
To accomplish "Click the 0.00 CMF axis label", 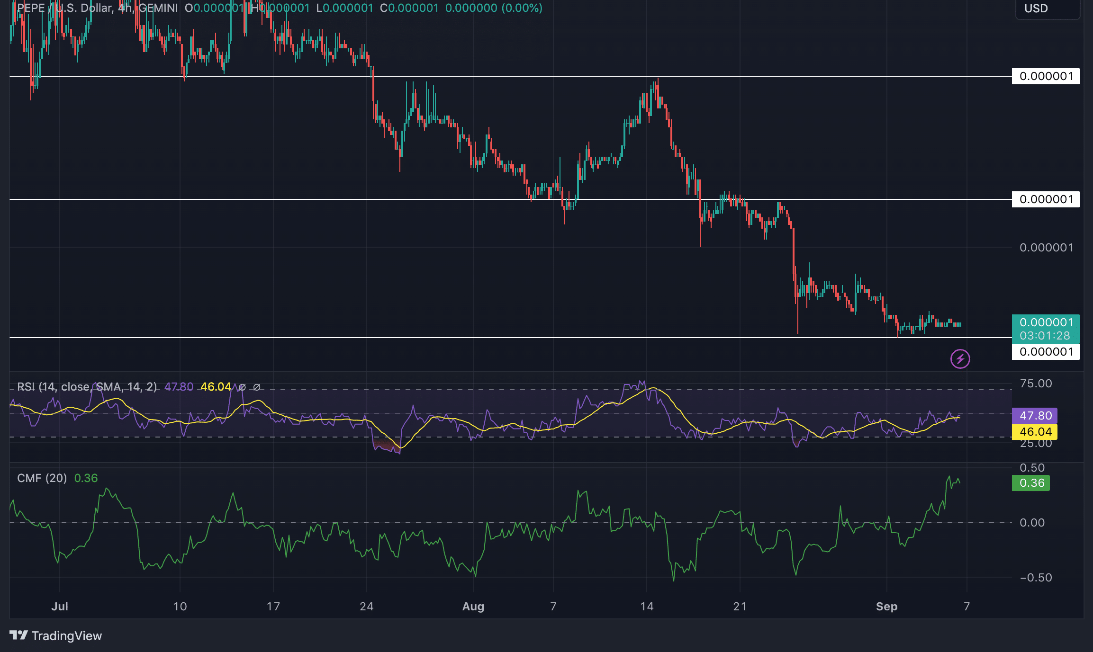I will (x=1032, y=523).
